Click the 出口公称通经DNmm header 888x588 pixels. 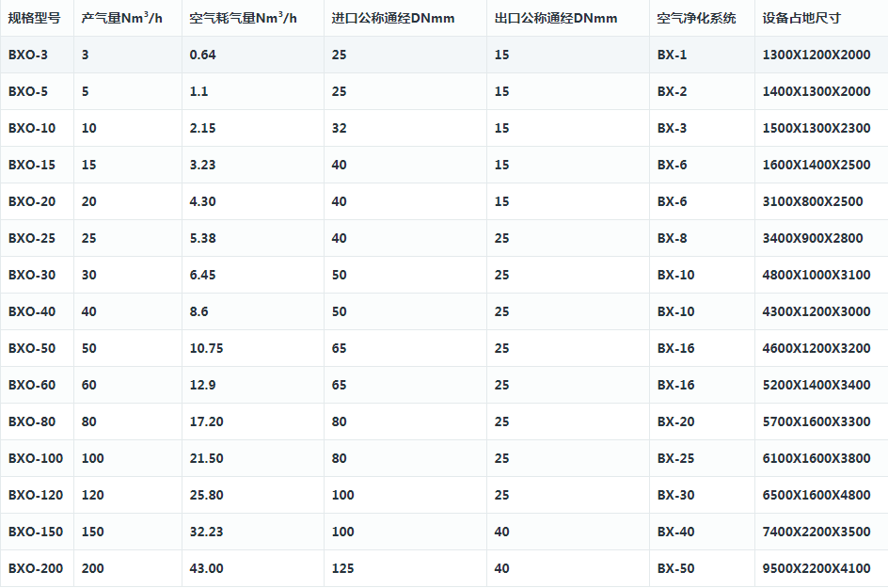pyautogui.click(x=556, y=18)
